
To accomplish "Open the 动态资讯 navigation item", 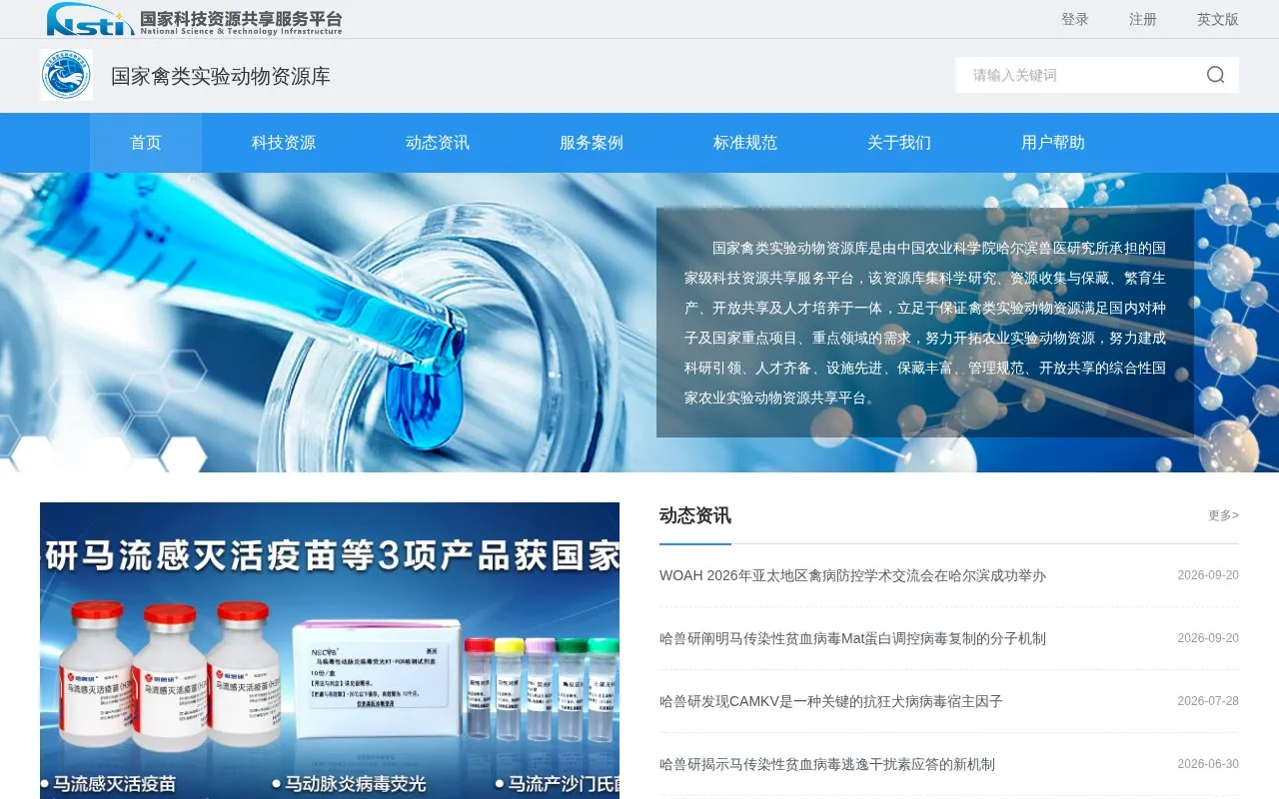I will click(x=438, y=143).
